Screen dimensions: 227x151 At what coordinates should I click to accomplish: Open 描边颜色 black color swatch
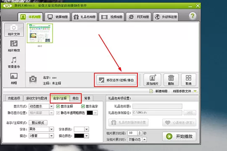click(79, 135)
